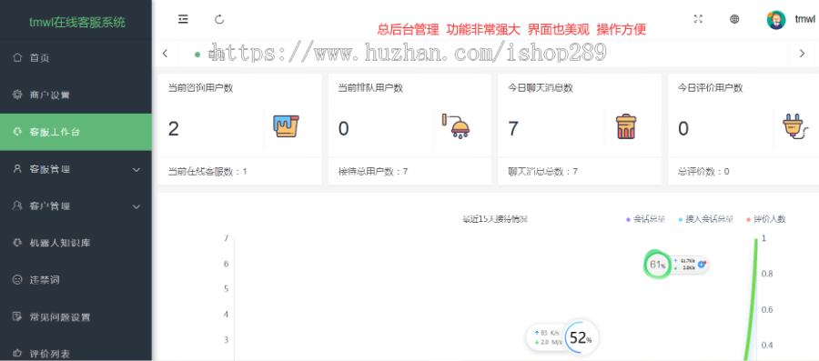Viewport: 819px width, 361px height.
Task: Click trash bin icon in 今日聊天消息数 card
Action: [626, 126]
